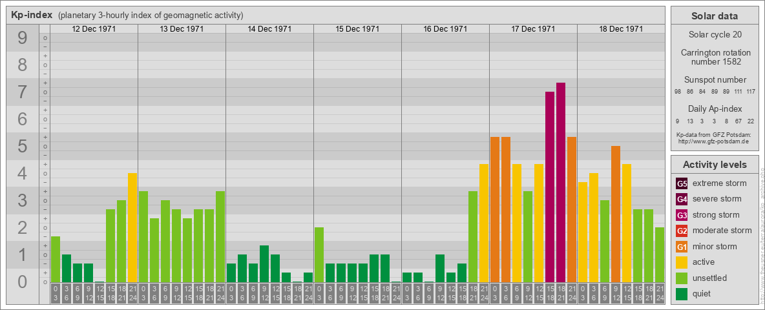Click the large Kp axis label 9
The height and width of the screenshot is (310, 765).
pos(22,38)
